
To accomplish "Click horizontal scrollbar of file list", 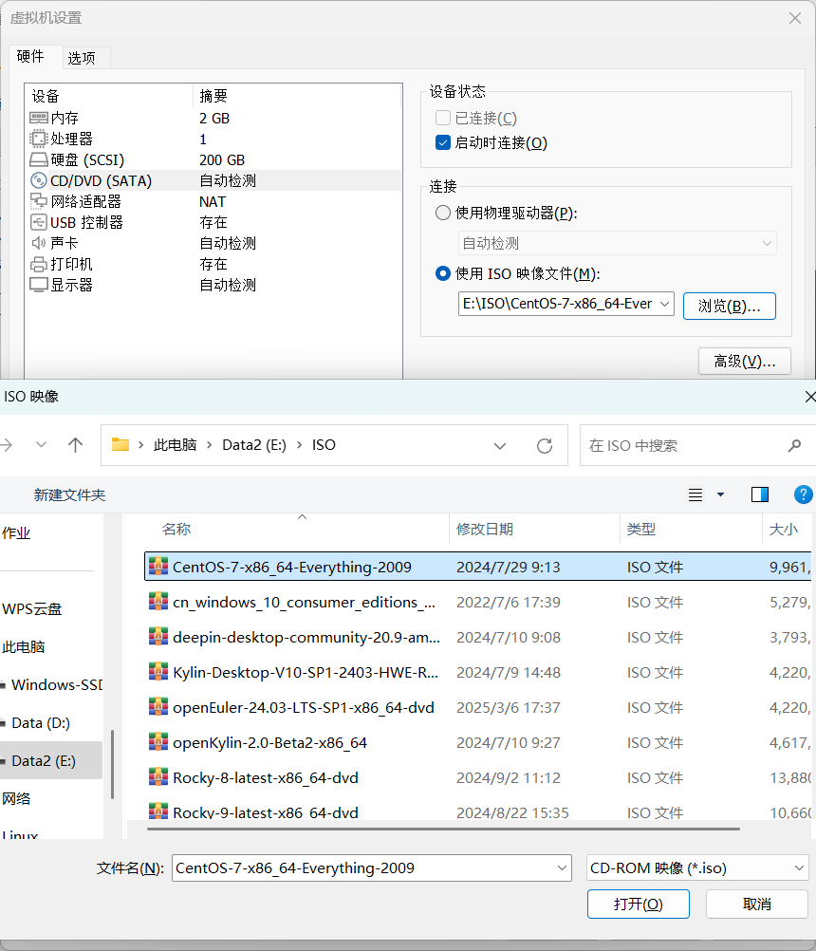I will pyautogui.click(x=443, y=829).
